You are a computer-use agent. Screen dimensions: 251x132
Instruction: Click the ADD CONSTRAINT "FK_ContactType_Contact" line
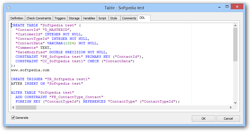(59, 97)
